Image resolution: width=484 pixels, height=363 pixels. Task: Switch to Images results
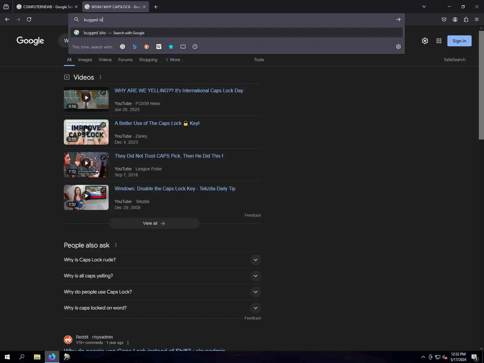(85, 60)
